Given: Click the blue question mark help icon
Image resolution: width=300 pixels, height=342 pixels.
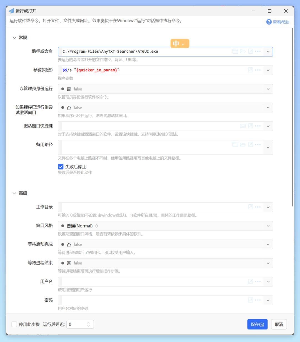Looking at the screenshot, I should [269, 22].
